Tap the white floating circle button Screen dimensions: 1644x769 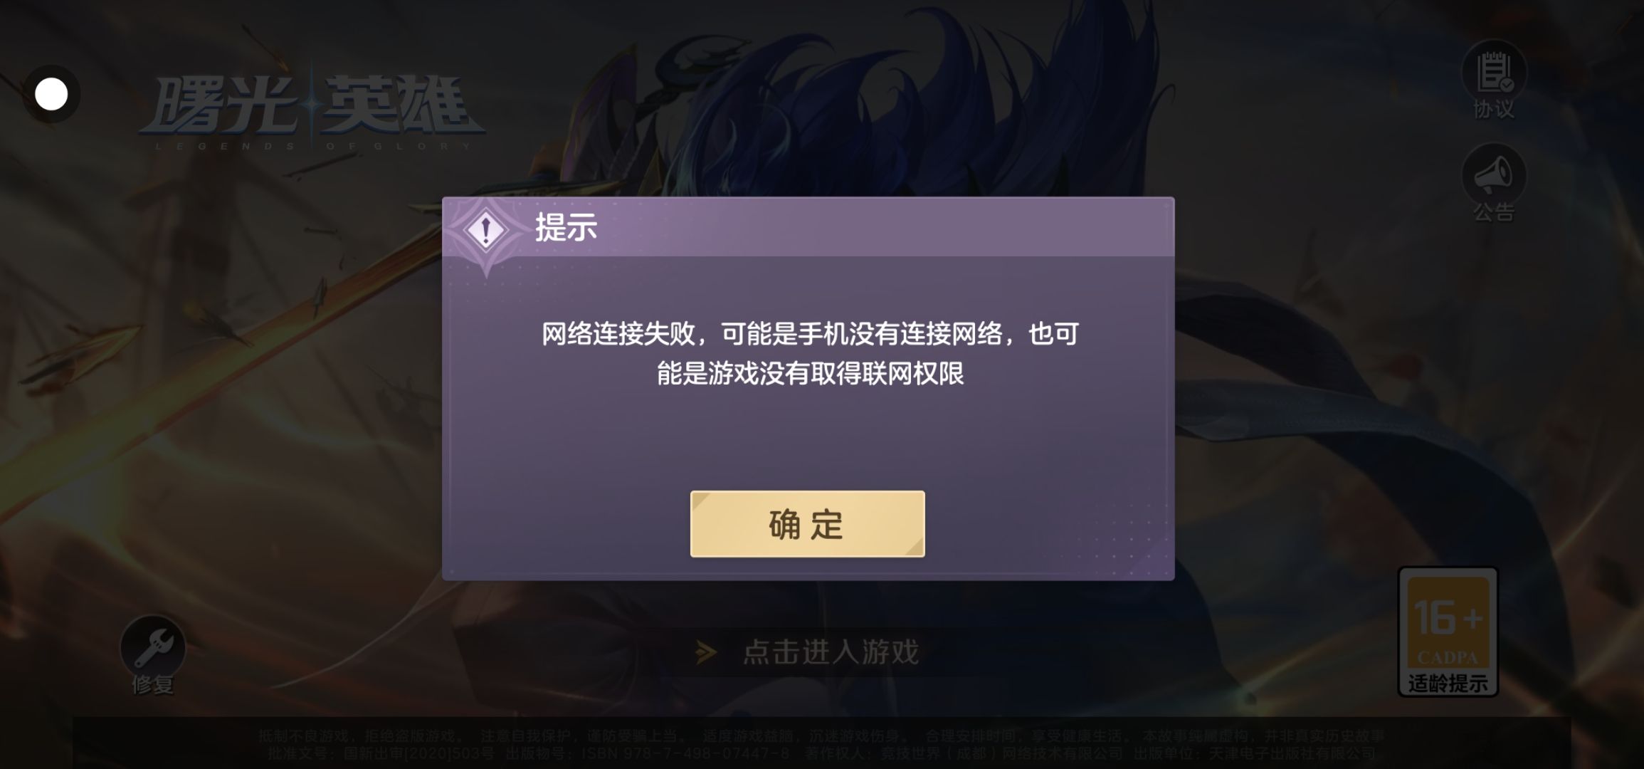point(51,94)
